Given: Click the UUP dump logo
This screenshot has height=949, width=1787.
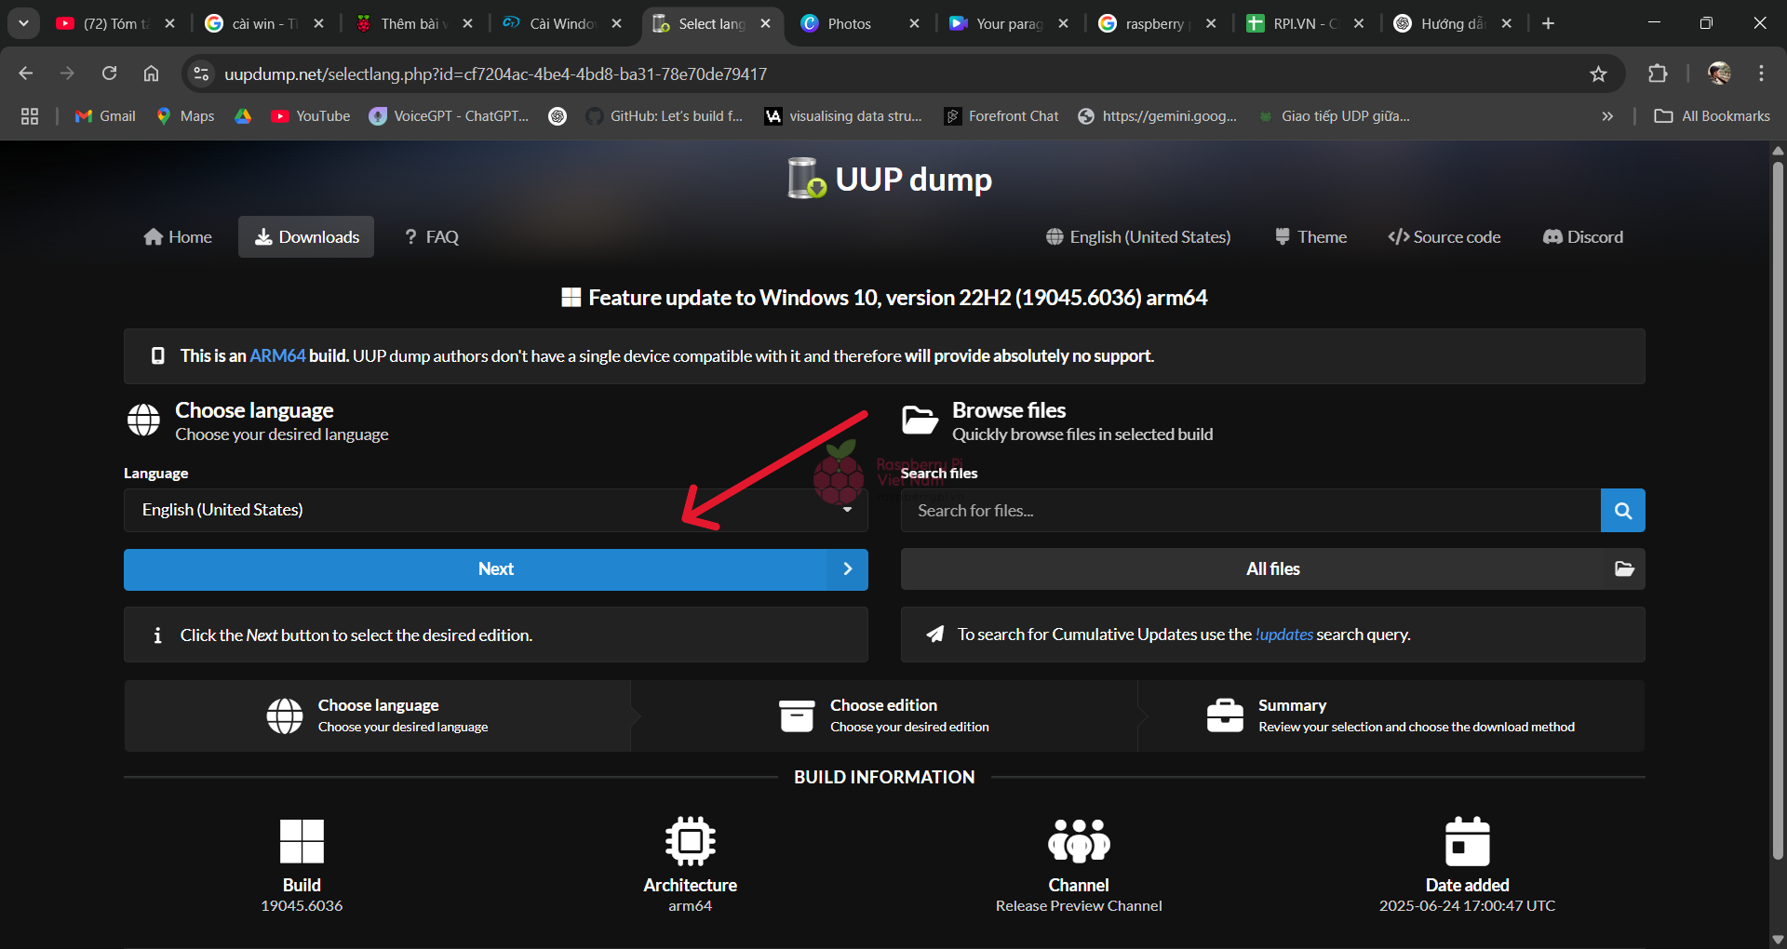Looking at the screenshot, I should (890, 179).
